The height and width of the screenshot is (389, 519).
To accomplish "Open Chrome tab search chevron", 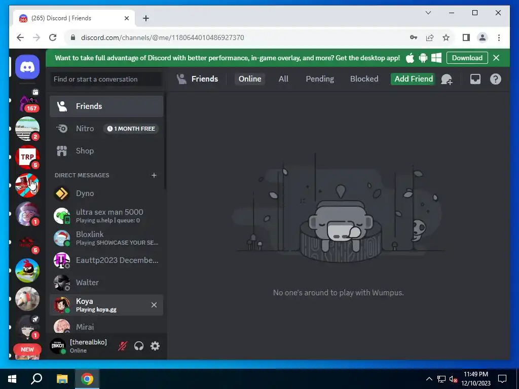I will pos(428,13).
